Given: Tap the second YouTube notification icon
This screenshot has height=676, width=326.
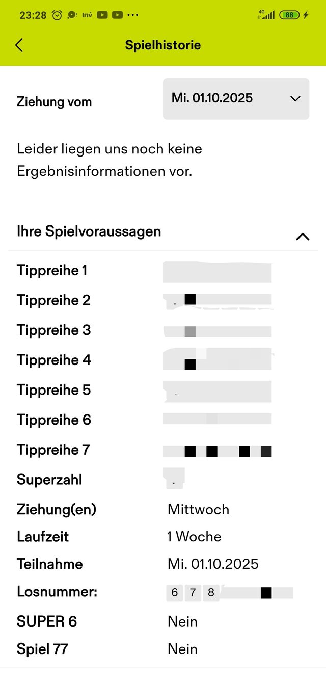Looking at the screenshot, I should (117, 15).
